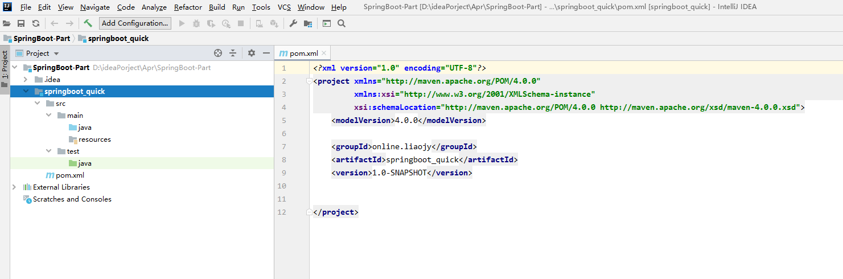The height and width of the screenshot is (279, 843).
Task: Open Project Structure folder icon
Action: click(x=308, y=23)
